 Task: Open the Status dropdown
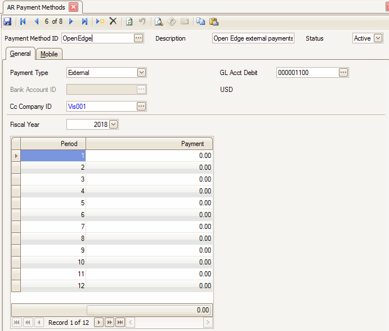coord(378,38)
